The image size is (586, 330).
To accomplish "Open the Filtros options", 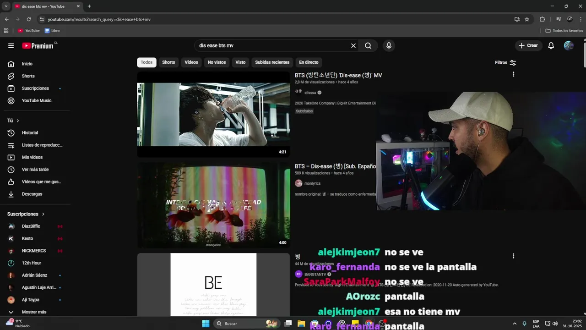I will (x=505, y=62).
